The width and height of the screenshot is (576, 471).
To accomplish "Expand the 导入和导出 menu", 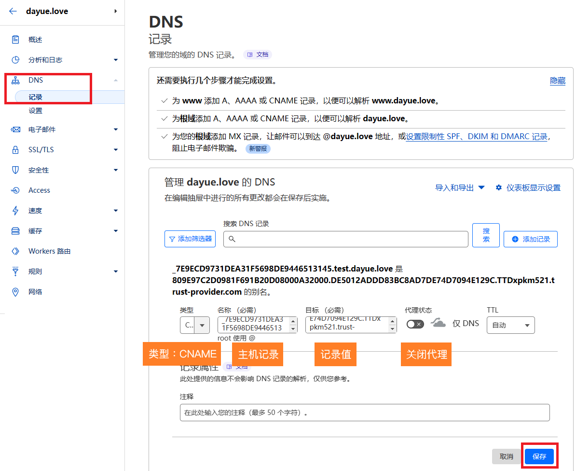I will tap(460, 188).
